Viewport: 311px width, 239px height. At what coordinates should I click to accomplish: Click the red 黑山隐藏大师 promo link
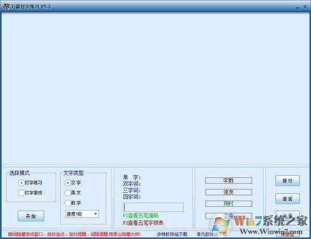(x=74, y=234)
